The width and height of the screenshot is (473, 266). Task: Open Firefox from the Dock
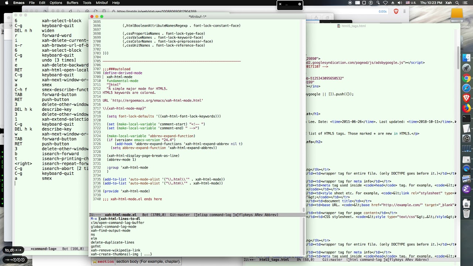click(467, 108)
